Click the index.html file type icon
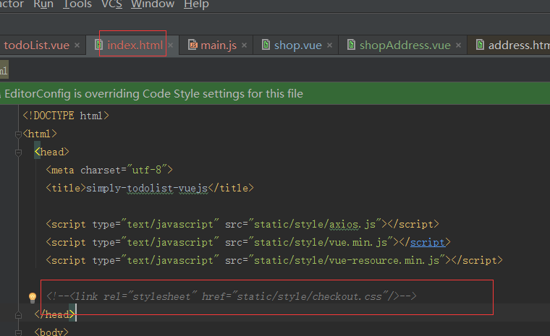The width and height of the screenshot is (550, 336). [x=99, y=45]
